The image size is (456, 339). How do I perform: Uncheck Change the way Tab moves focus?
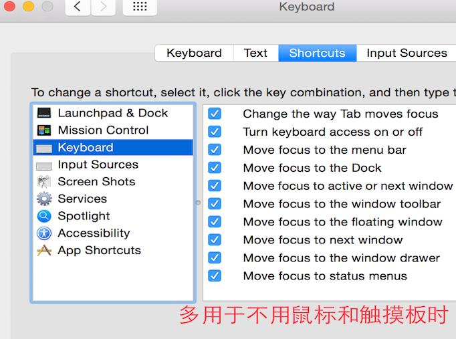(215, 114)
